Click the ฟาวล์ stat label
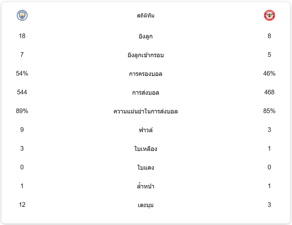292x225 pixels. tap(146, 130)
